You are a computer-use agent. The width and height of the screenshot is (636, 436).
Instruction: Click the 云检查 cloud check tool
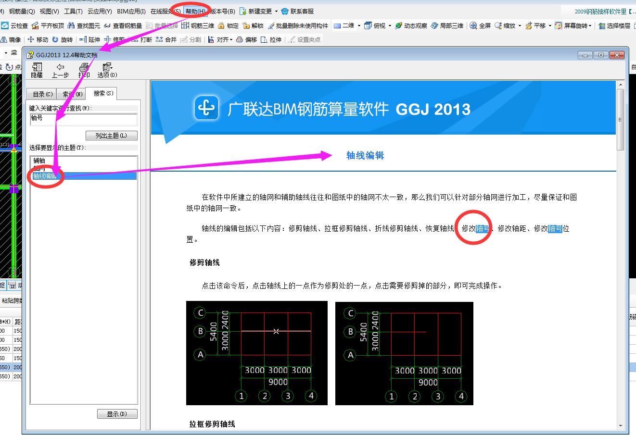click(14, 25)
